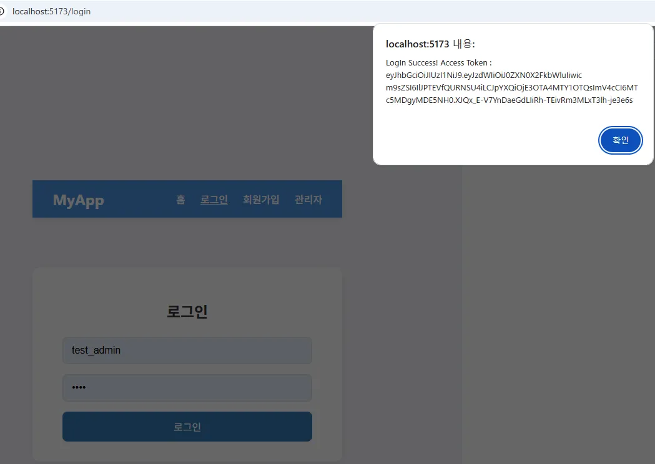Click 'localhost:5173 내용:' dialog title
Screen dimensions: 655x464
[x=430, y=44]
